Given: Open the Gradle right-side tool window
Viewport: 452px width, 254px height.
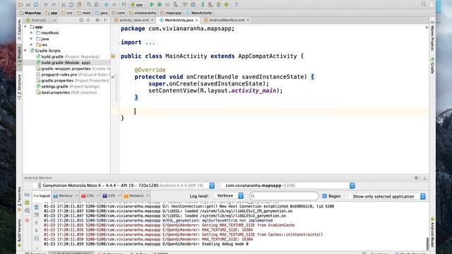Looking at the screenshot, I should pos(432,66).
